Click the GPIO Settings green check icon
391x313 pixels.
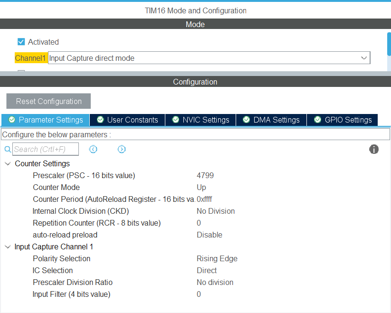(x=317, y=120)
